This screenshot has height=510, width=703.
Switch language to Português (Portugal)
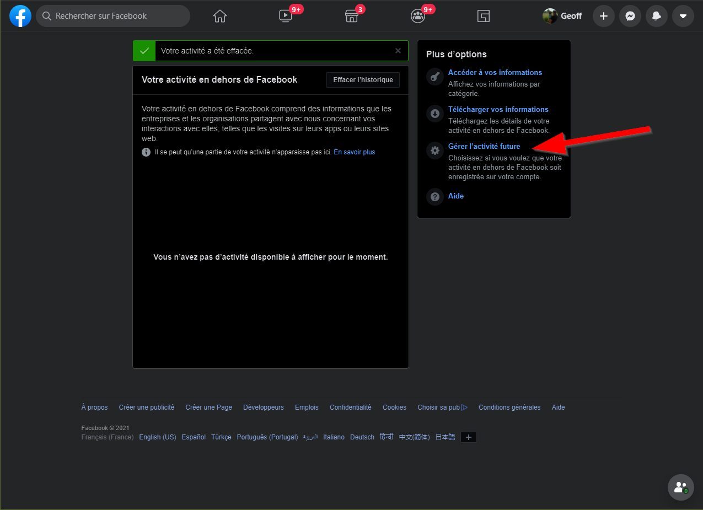[267, 437]
